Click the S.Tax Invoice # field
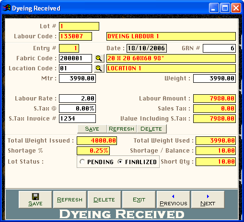 [x=78, y=119]
